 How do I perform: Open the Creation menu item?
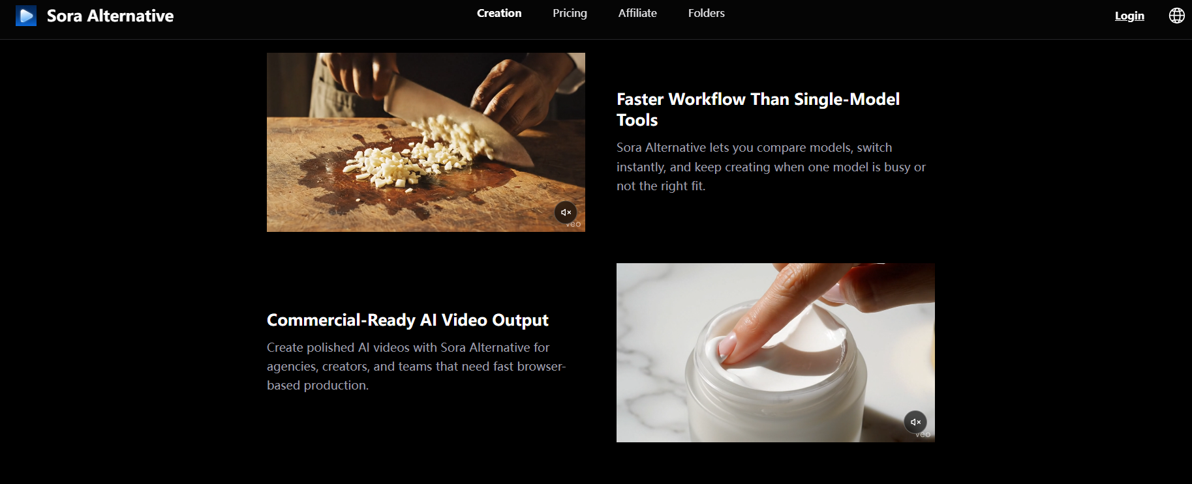click(499, 13)
